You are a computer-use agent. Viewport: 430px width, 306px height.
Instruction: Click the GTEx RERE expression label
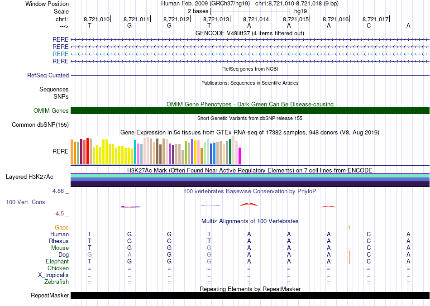point(60,151)
